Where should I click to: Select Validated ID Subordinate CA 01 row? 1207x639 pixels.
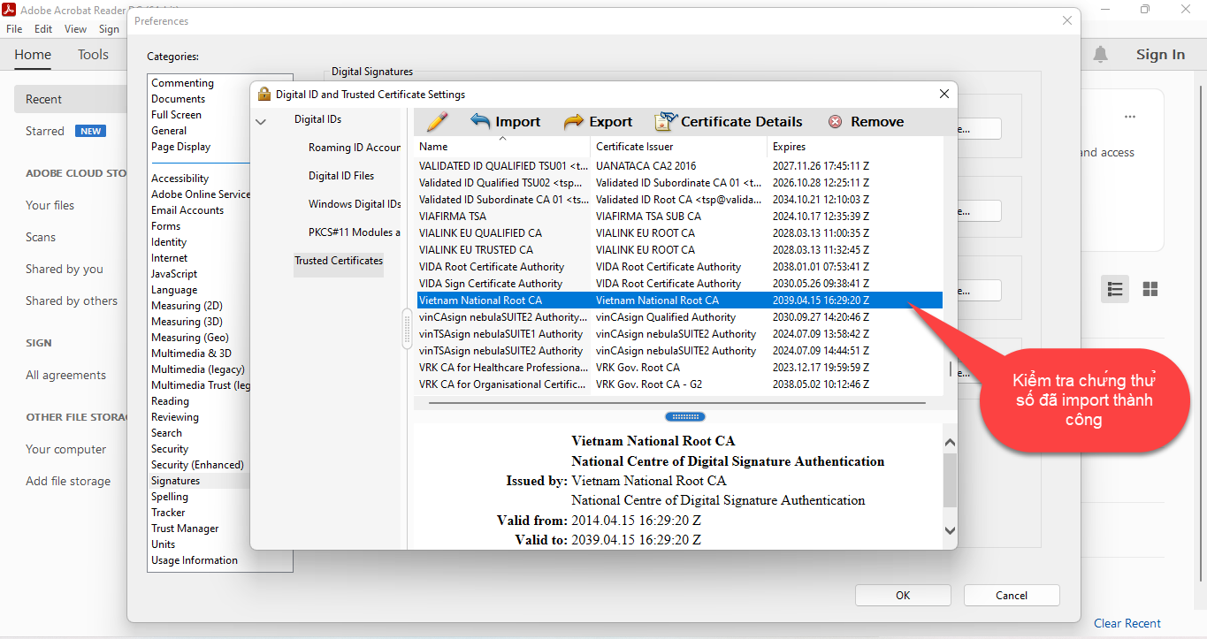click(x=679, y=200)
